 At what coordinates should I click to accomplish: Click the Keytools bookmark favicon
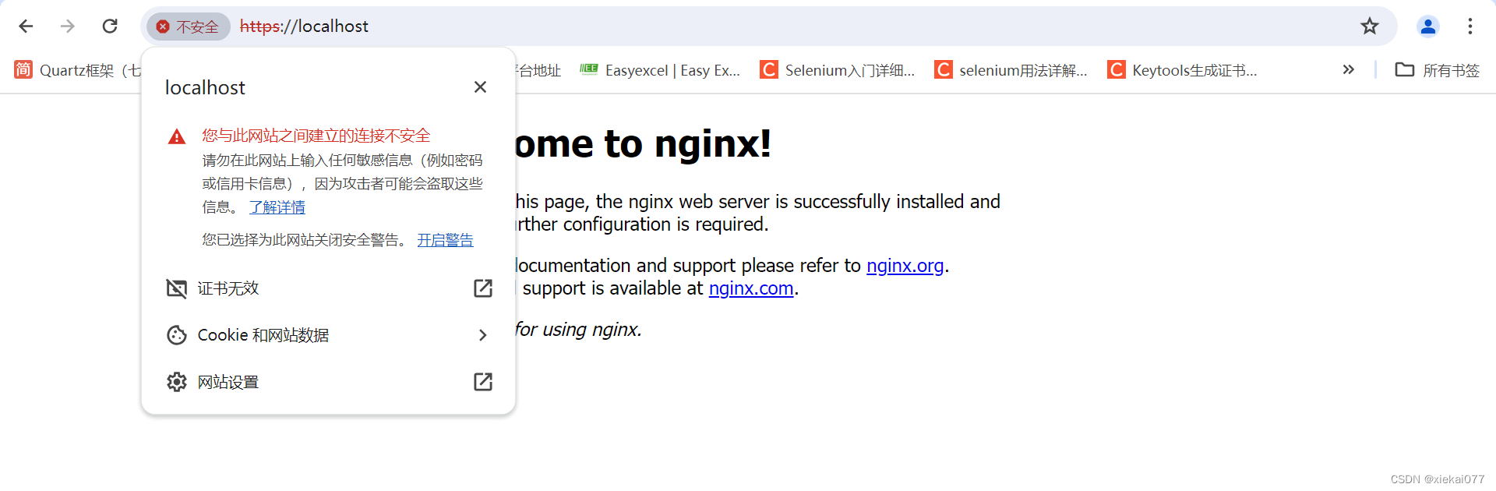[x=1117, y=70]
